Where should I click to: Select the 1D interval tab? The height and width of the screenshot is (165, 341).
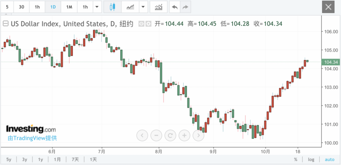(x=53, y=7)
